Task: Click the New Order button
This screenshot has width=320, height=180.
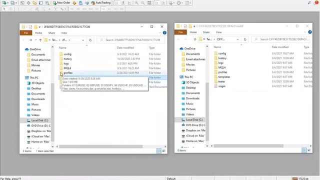Action: click(x=61, y=3)
